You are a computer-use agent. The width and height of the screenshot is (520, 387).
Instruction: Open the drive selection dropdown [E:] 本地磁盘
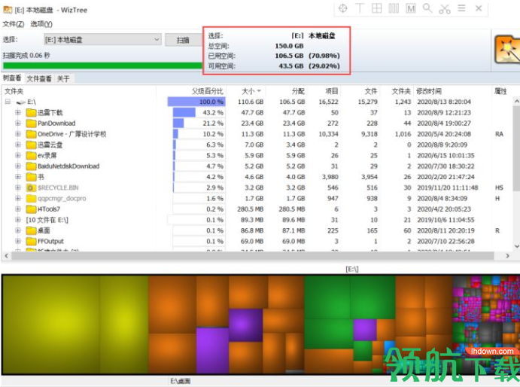[x=103, y=40]
